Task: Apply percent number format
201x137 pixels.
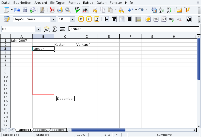Action: [x=156, y=19]
